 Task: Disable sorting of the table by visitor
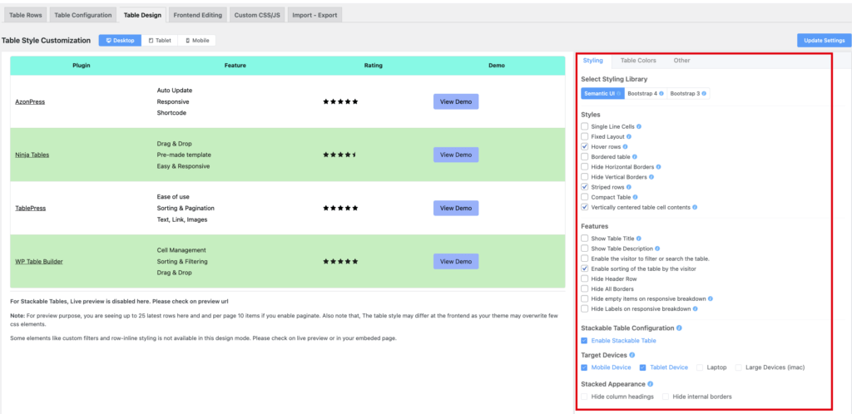tap(585, 269)
